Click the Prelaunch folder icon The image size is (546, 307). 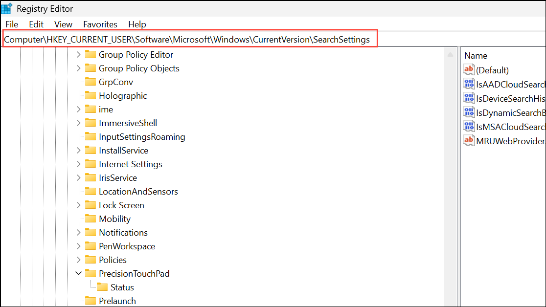91,301
